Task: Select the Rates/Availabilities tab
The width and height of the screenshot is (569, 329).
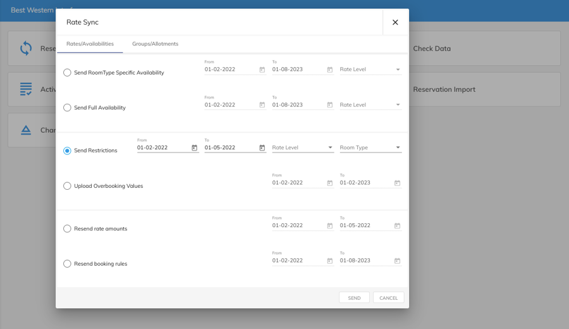Action: 90,44
